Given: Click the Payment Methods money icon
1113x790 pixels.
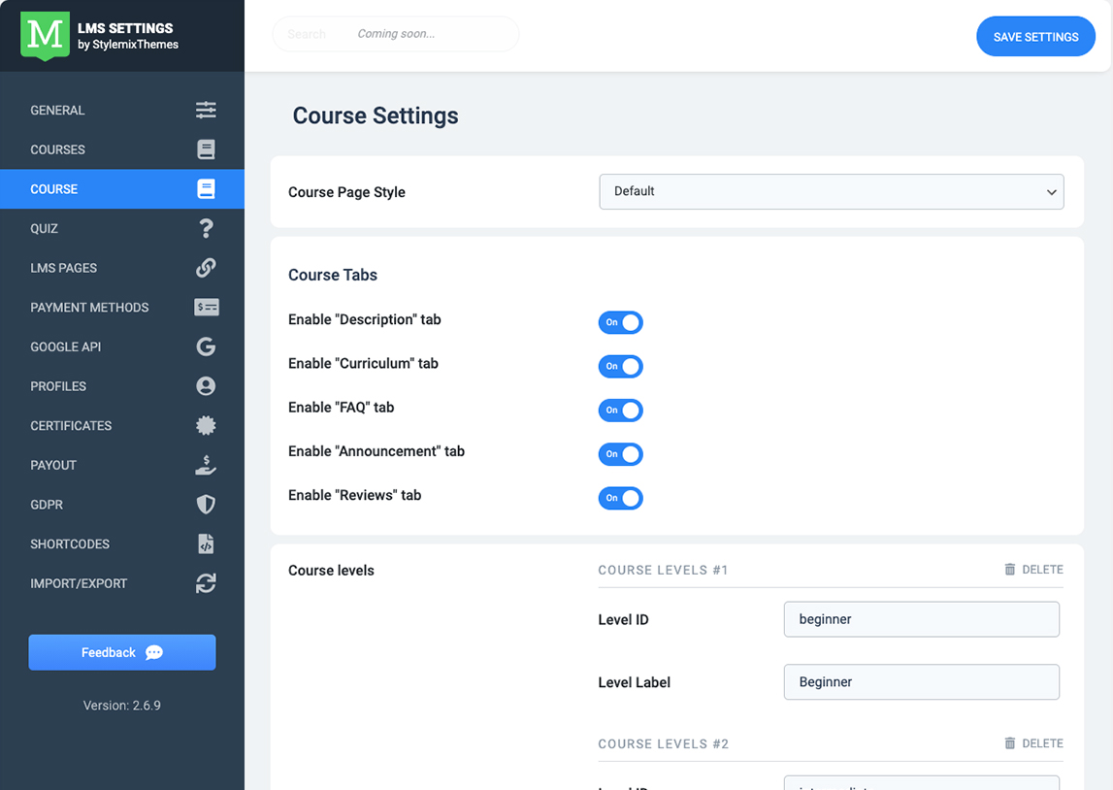Looking at the screenshot, I should (x=206, y=308).
